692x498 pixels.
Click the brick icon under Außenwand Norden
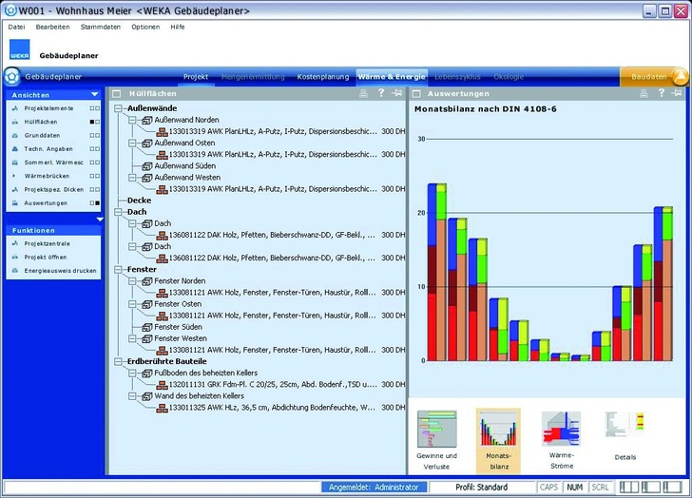163,131
